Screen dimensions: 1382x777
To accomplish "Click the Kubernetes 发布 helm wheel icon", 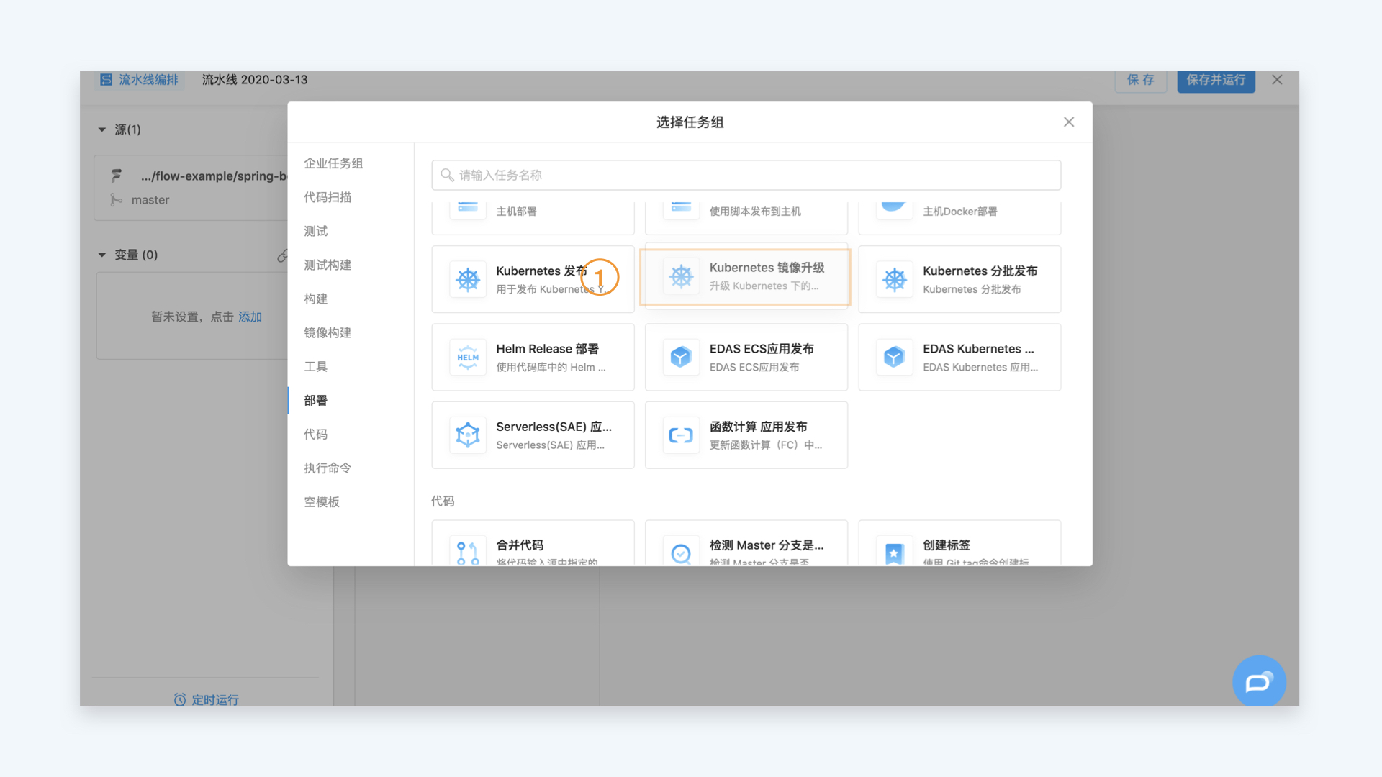I will tap(468, 279).
